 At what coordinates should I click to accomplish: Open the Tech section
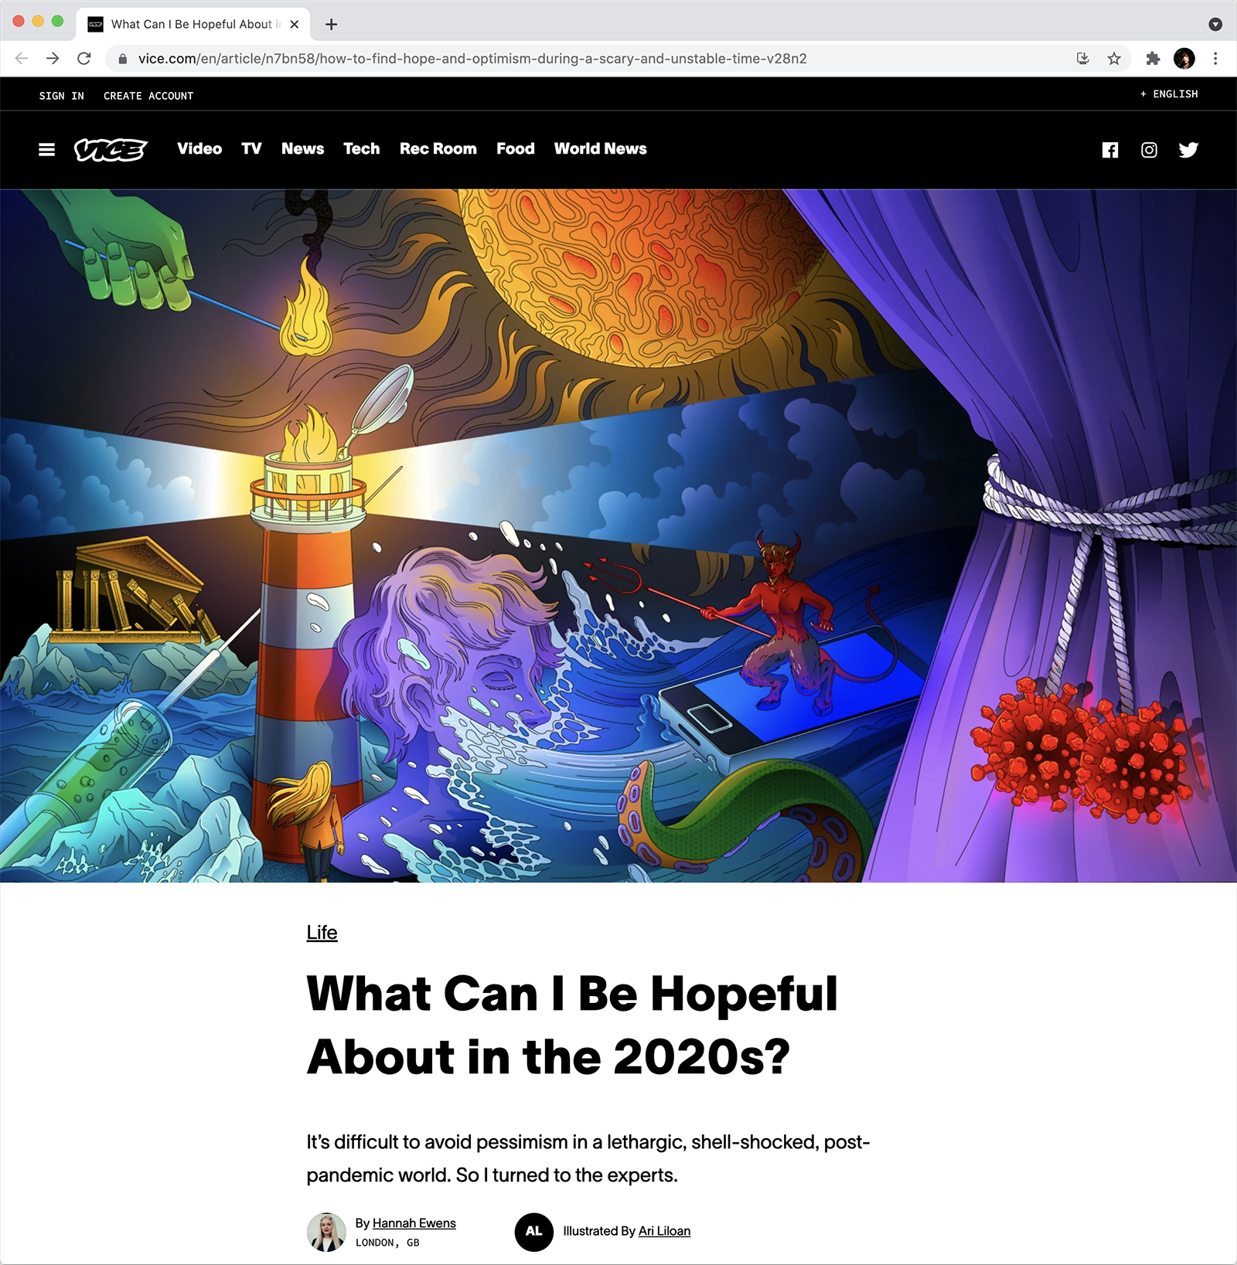[x=362, y=149]
